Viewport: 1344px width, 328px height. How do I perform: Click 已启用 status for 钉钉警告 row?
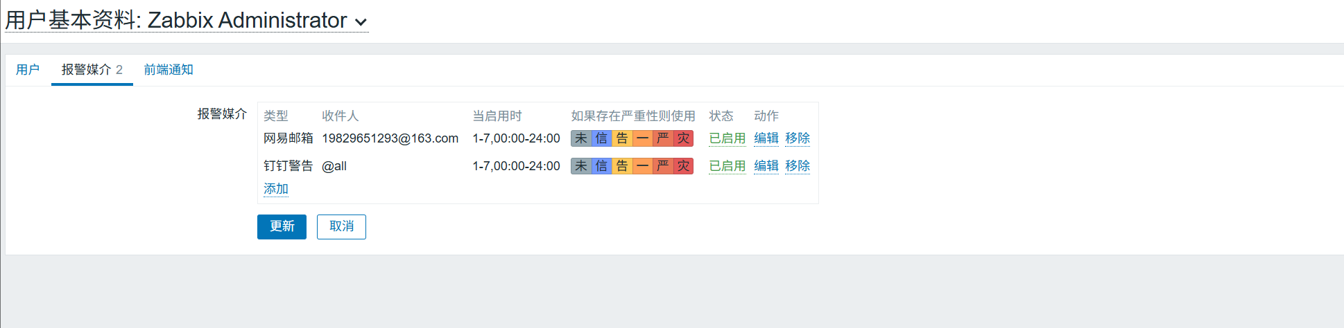(x=727, y=166)
